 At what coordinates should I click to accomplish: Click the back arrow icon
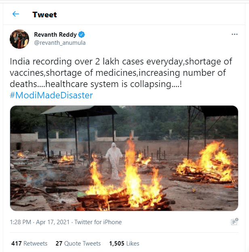point(16,15)
